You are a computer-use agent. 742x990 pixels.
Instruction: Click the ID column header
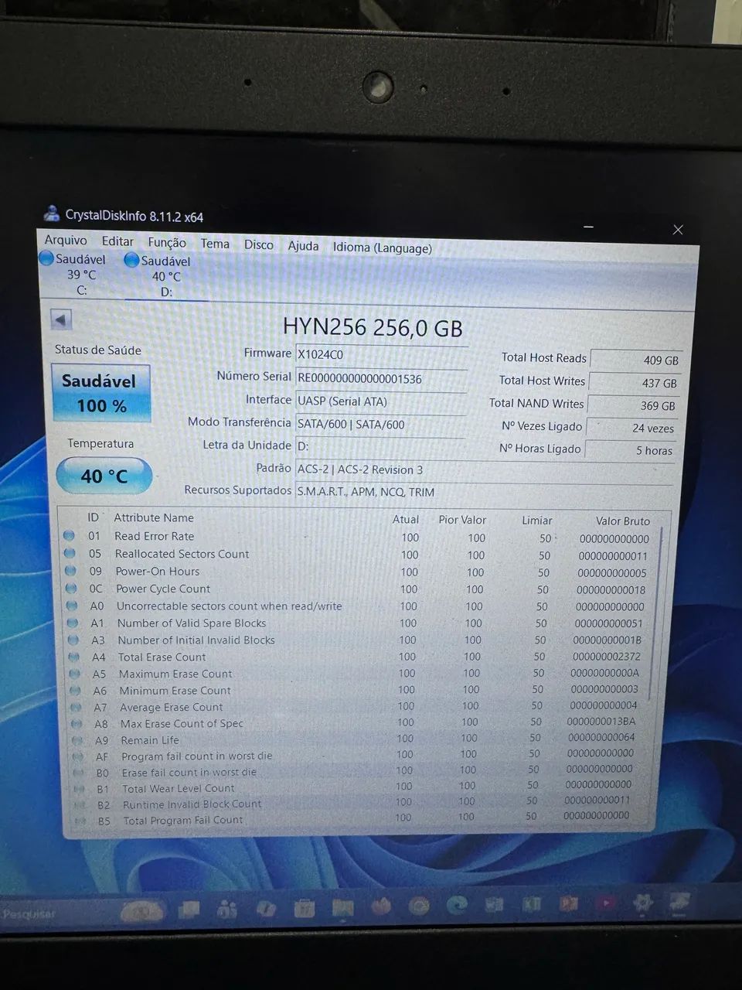[93, 517]
